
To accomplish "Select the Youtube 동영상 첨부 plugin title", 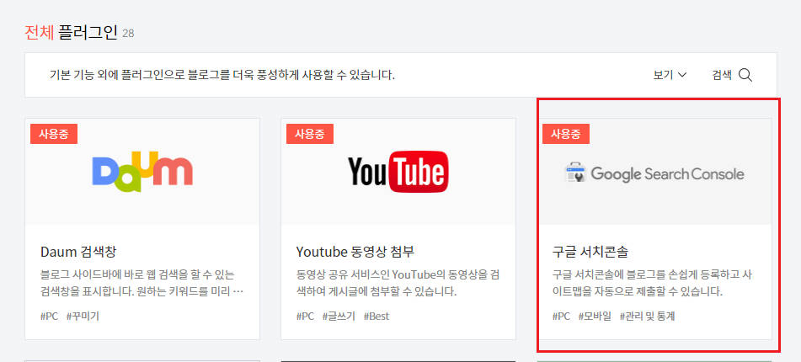I will 355,252.
